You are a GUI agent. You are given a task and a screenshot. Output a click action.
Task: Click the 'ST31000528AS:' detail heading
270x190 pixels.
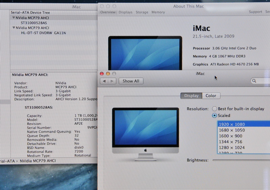[x=39, y=108]
